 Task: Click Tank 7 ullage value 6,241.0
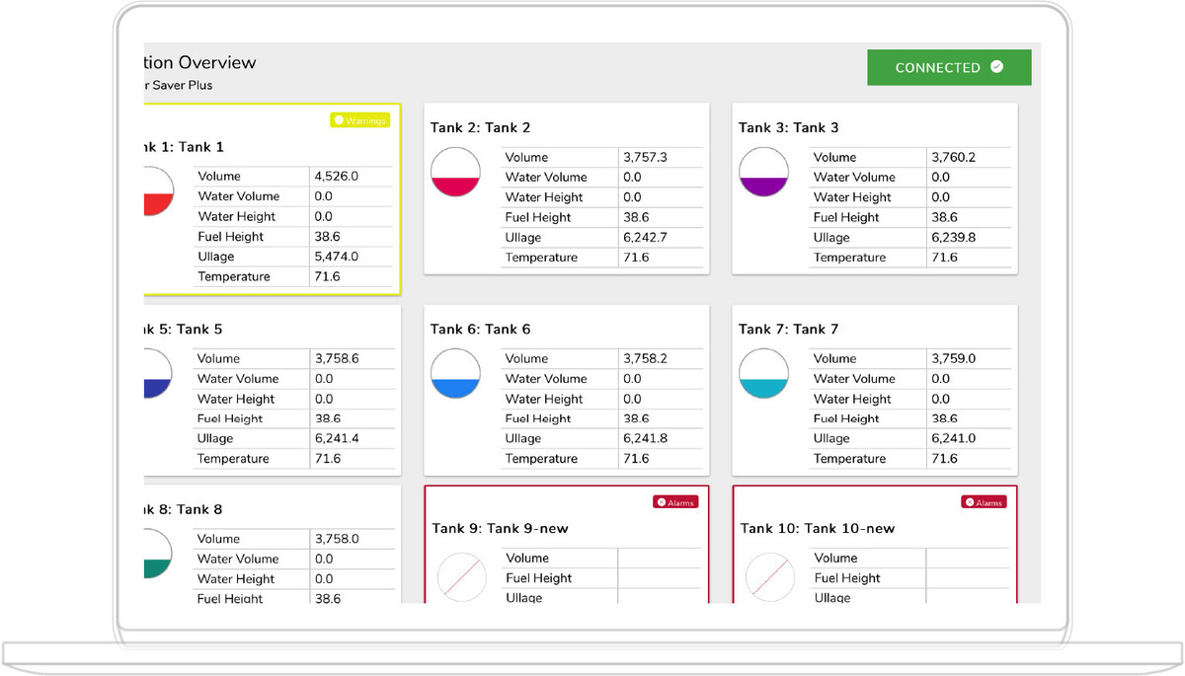[953, 438]
